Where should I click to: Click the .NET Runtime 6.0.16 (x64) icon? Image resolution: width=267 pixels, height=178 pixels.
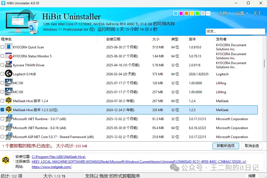coord(8,127)
